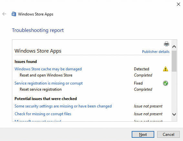Image resolution: width=183 pixels, height=141 pixels.
Task: Open 'Some security settings are missing' link
Action: (x=63, y=106)
